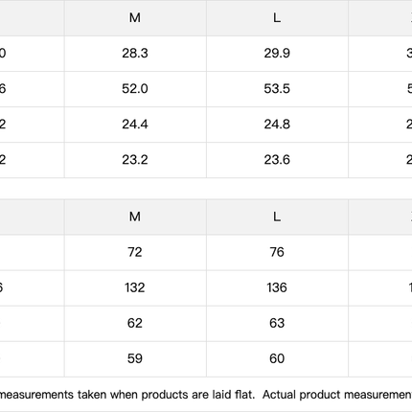Select the 63 value in the bottom table
412x412 pixels.
coord(277,323)
